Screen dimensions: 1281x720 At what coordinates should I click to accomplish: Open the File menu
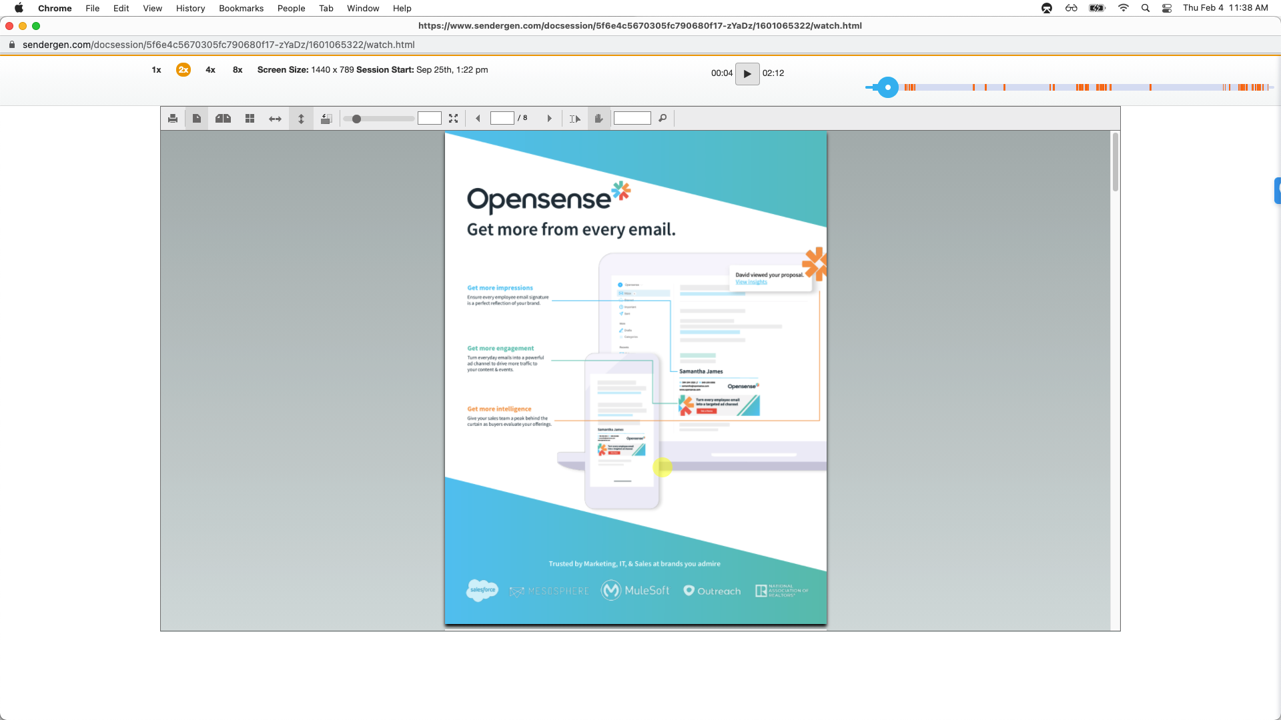93,8
